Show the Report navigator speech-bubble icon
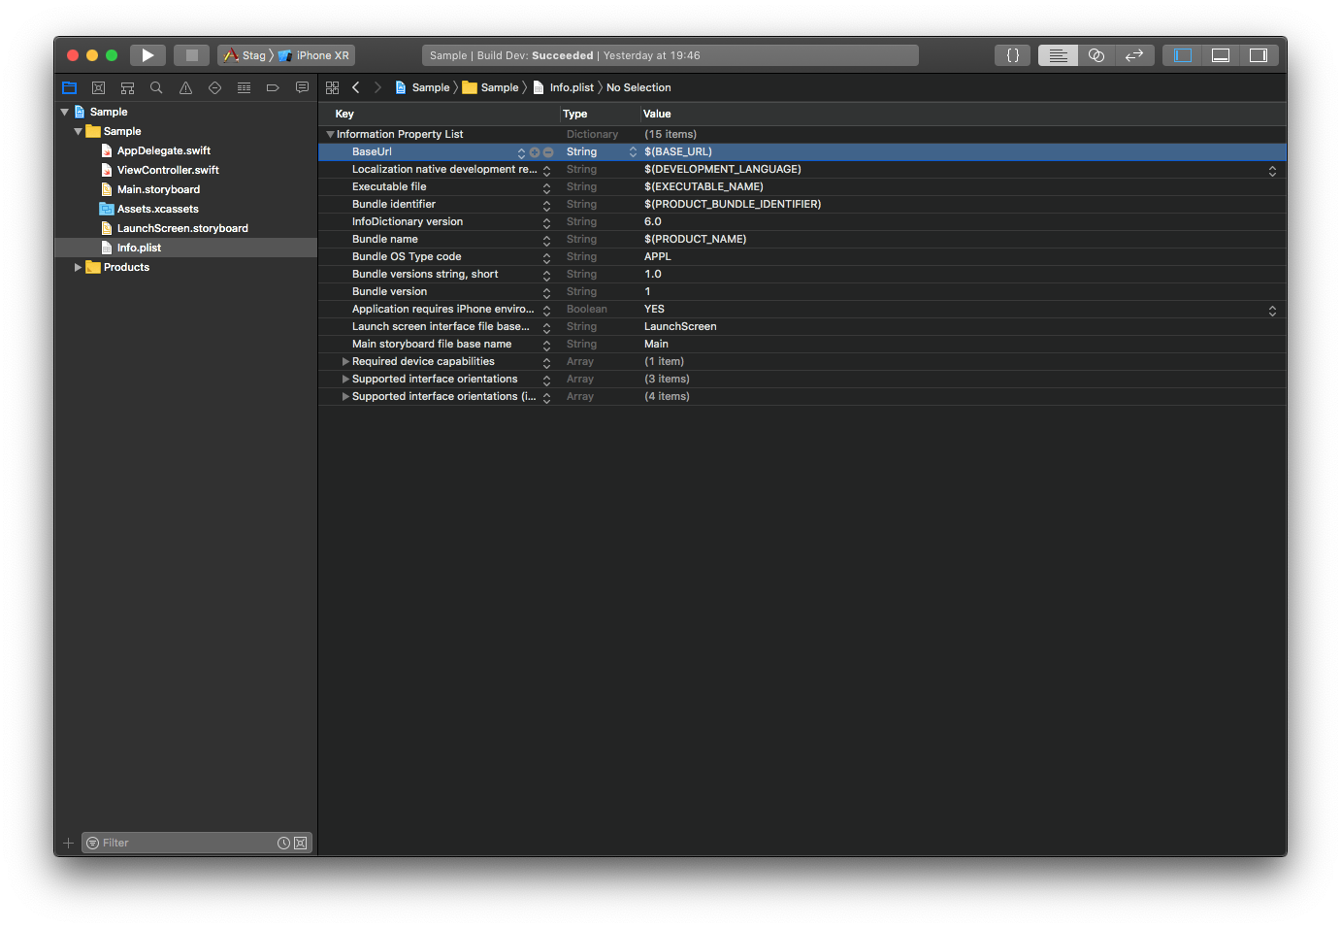 (302, 87)
